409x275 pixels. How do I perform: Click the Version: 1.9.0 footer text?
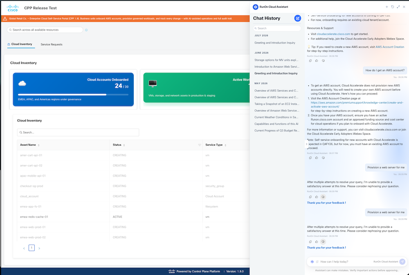(235, 271)
